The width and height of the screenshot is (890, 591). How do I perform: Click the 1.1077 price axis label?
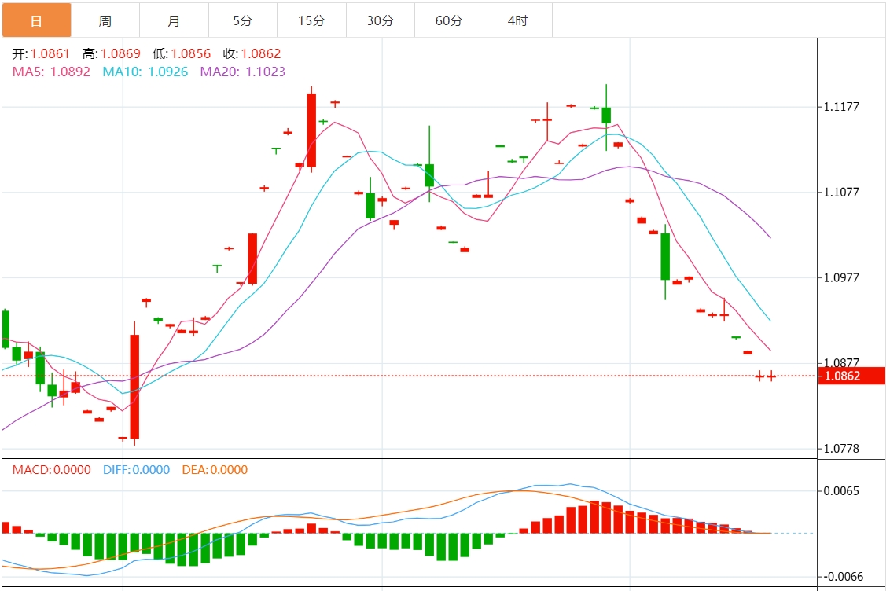pos(841,193)
